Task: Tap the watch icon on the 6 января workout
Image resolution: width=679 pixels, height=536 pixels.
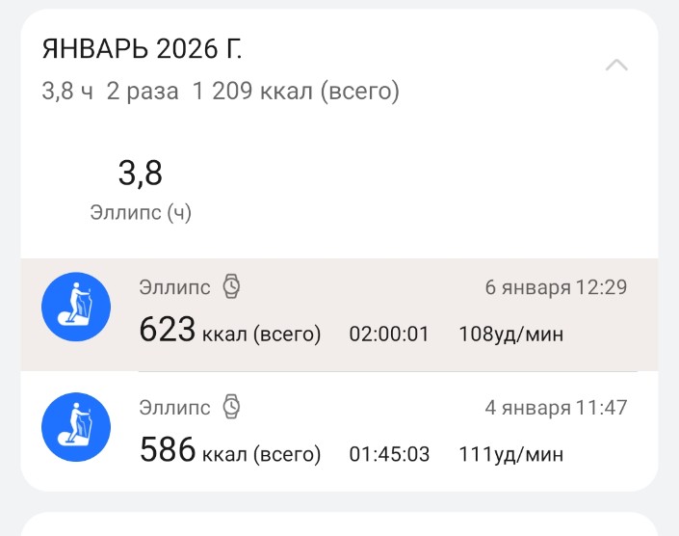Action: [231, 286]
